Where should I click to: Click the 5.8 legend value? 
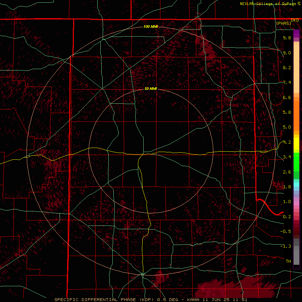coord(287,112)
